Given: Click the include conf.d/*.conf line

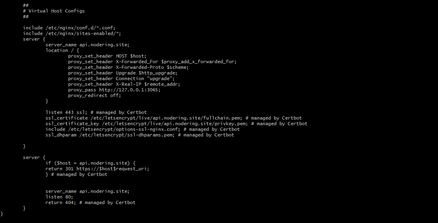Looking at the screenshot, I should tap(69, 28).
